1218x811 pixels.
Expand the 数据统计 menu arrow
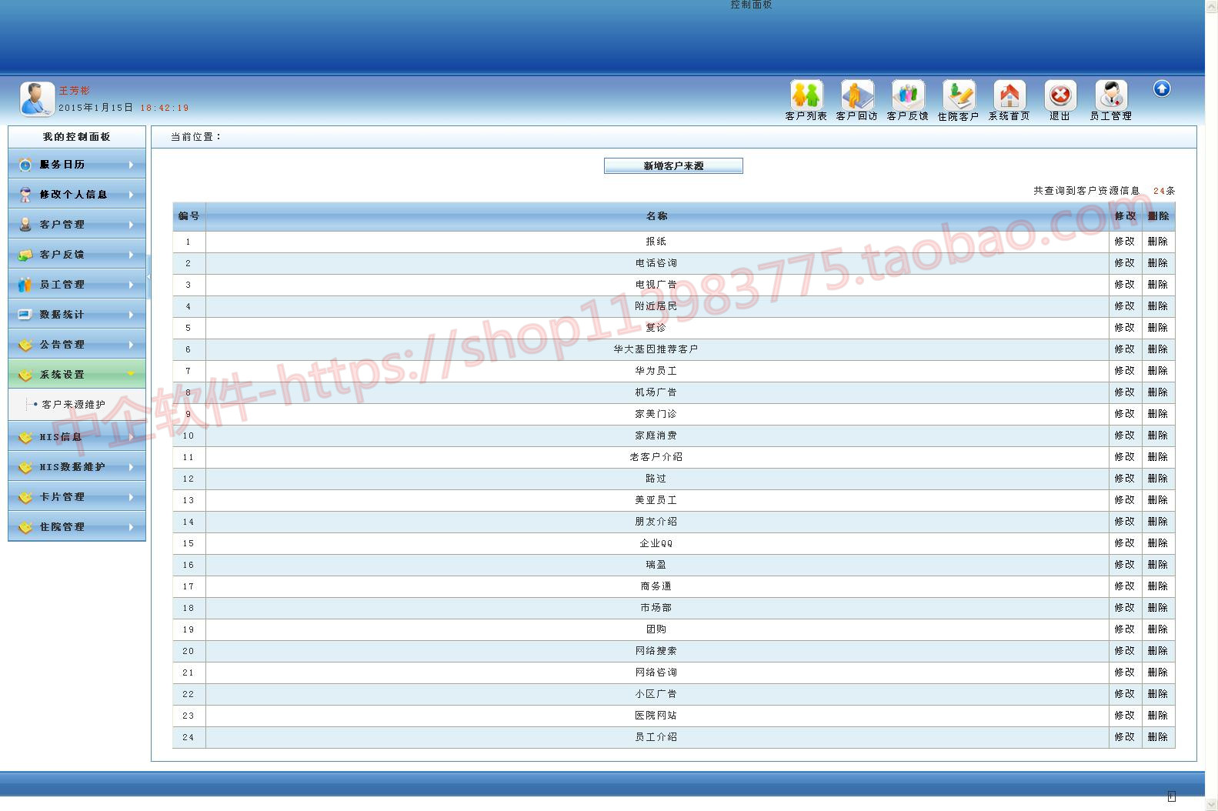click(x=132, y=315)
